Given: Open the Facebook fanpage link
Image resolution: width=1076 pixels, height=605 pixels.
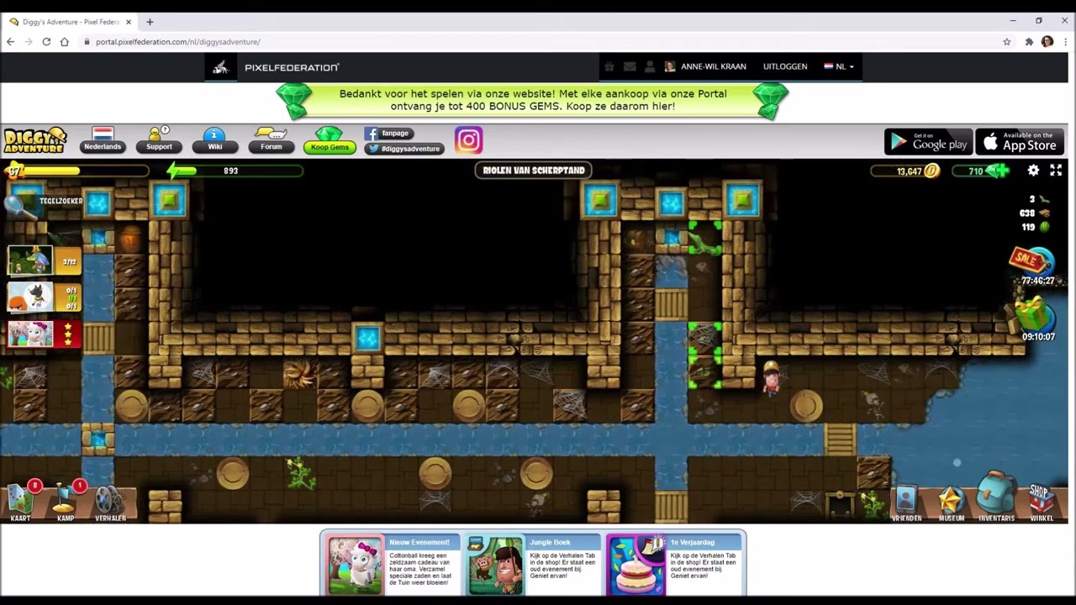Looking at the screenshot, I should coord(388,133).
